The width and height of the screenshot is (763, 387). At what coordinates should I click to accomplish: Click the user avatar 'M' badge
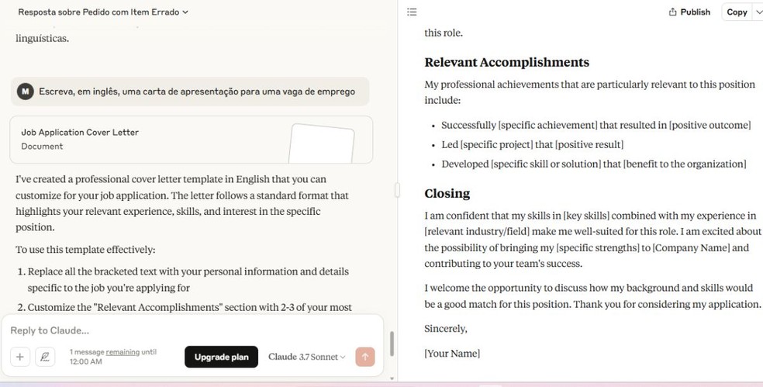[x=26, y=92]
